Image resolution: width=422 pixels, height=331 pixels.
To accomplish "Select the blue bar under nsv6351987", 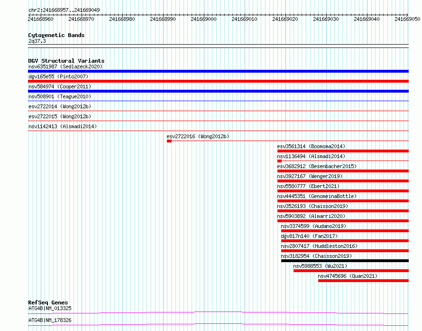I will point(218,71).
